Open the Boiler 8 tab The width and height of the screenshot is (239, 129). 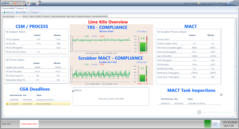[x=32, y=16]
